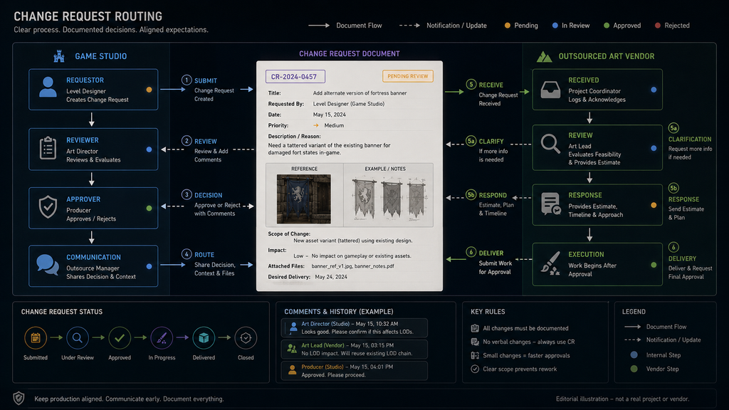Click the vendor Review magnifier icon
The image size is (729, 410).
(x=550, y=144)
